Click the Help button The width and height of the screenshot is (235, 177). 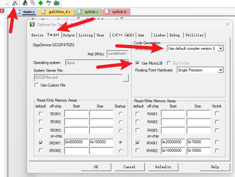click(215, 167)
